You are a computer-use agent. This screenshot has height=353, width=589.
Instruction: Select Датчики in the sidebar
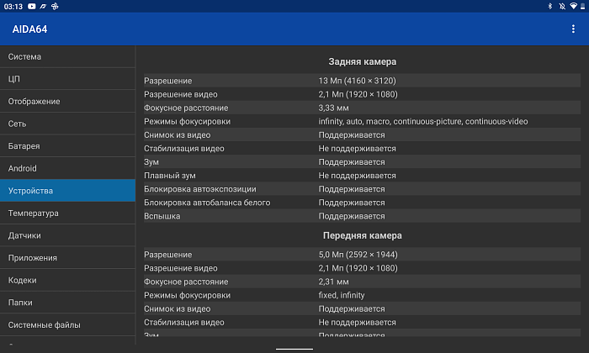(x=67, y=235)
